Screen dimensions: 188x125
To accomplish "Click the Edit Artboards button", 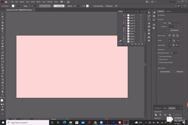I will (174, 30).
